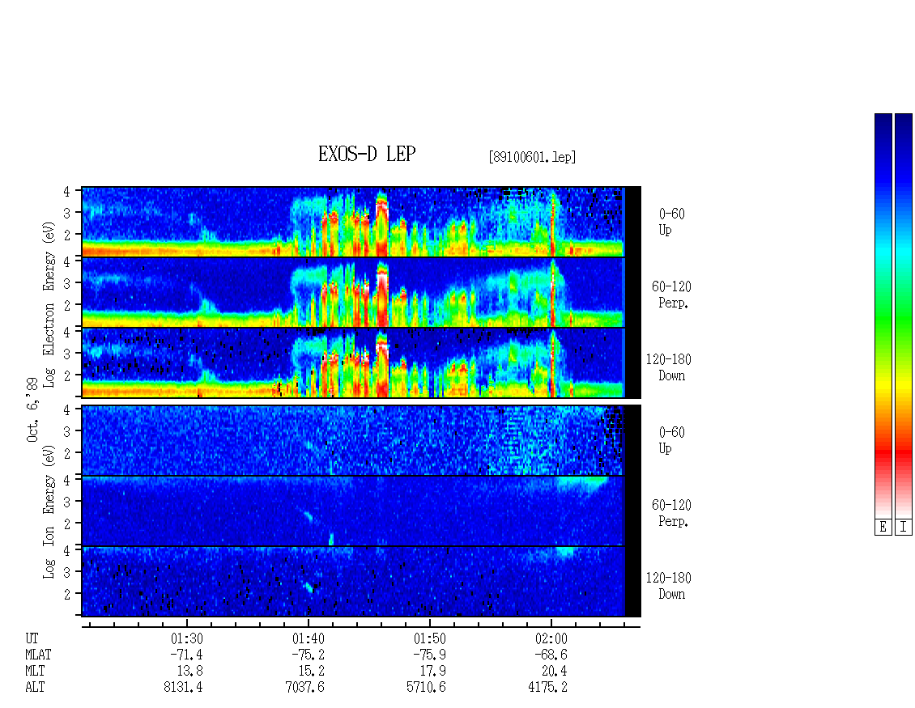This screenshot has height=708, width=915.
Task: Click the ion 0-60 Up pitch angle label
Action: coord(671,440)
